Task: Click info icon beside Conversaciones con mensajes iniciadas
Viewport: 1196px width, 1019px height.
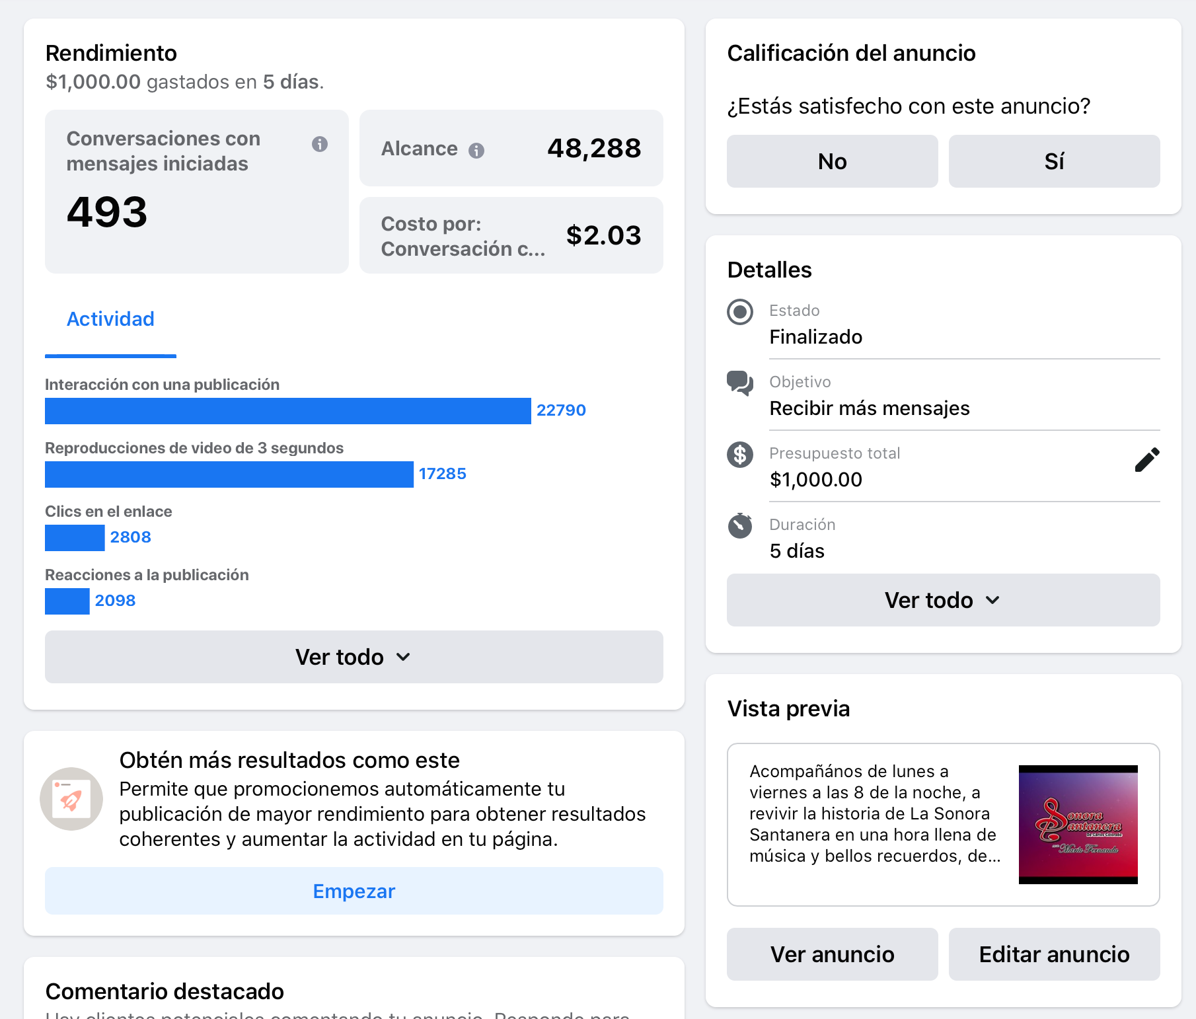Action: click(x=320, y=144)
